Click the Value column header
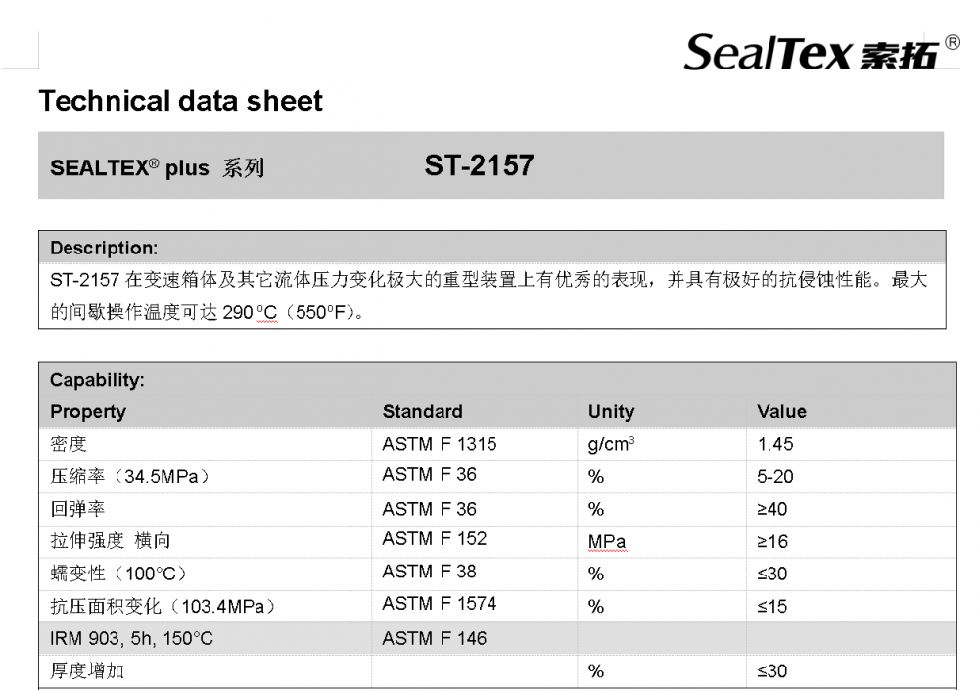 point(781,411)
